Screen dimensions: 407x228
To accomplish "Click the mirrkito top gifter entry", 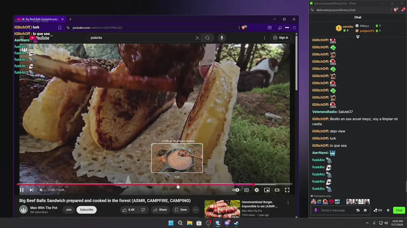I will [345, 28].
